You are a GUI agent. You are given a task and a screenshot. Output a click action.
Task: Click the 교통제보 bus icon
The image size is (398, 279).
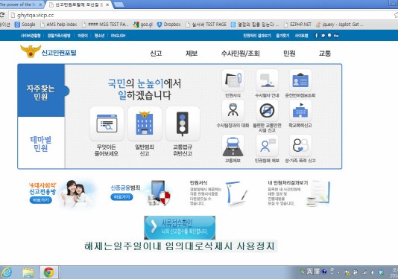pyautogui.click(x=233, y=146)
